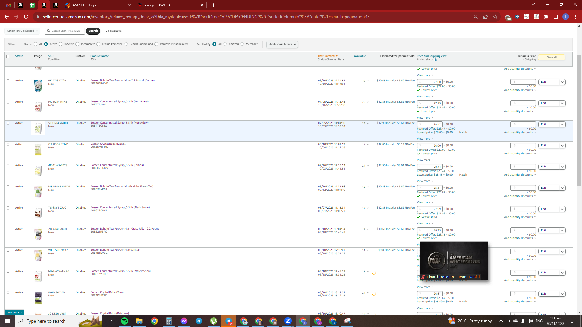Show hidden system tray icons
The image size is (582, 327).
click(x=501, y=321)
